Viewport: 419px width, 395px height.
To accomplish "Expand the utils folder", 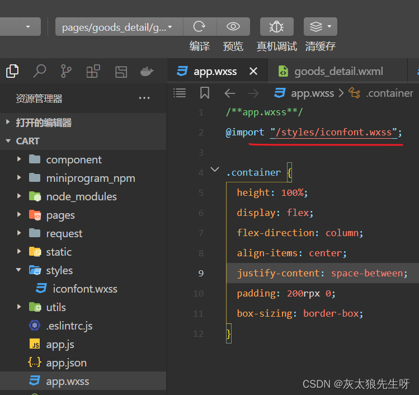I will tap(83, 307).
